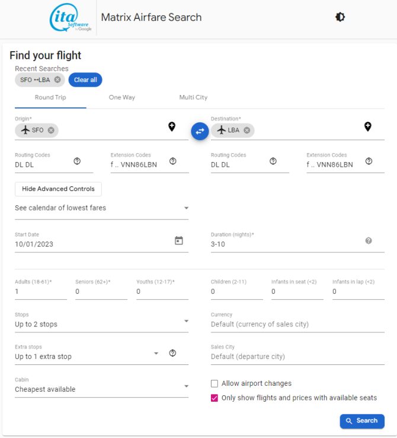Open nearby airports picker for Destination
Viewport: 397px width, 438px height.
(368, 126)
